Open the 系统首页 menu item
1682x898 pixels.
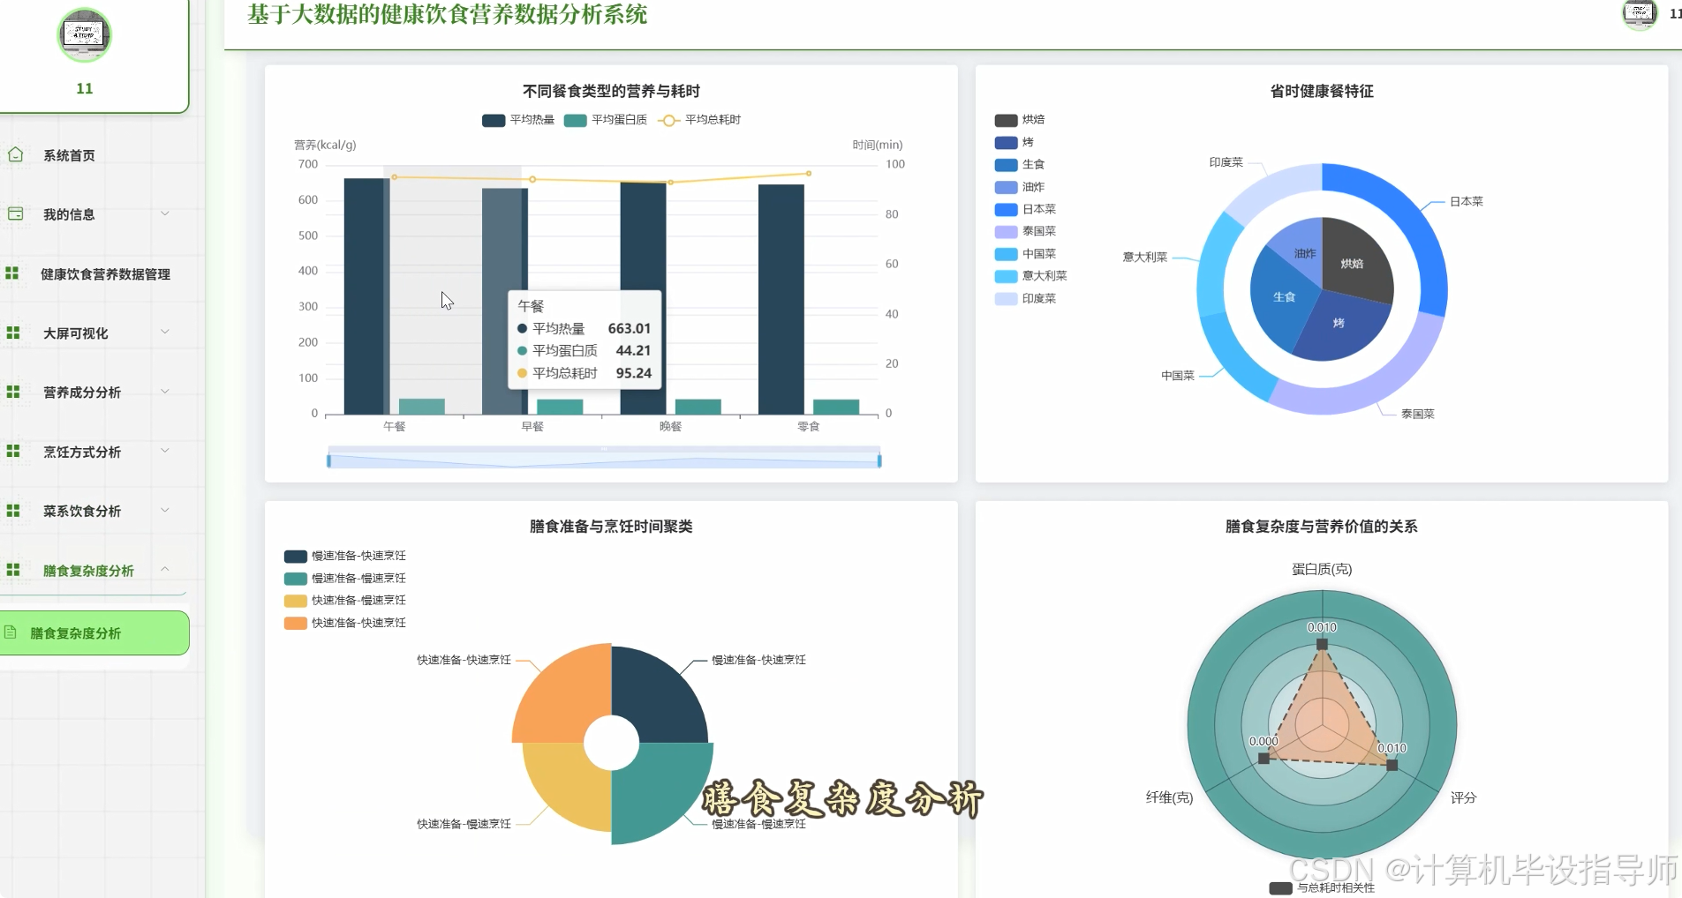[69, 154]
